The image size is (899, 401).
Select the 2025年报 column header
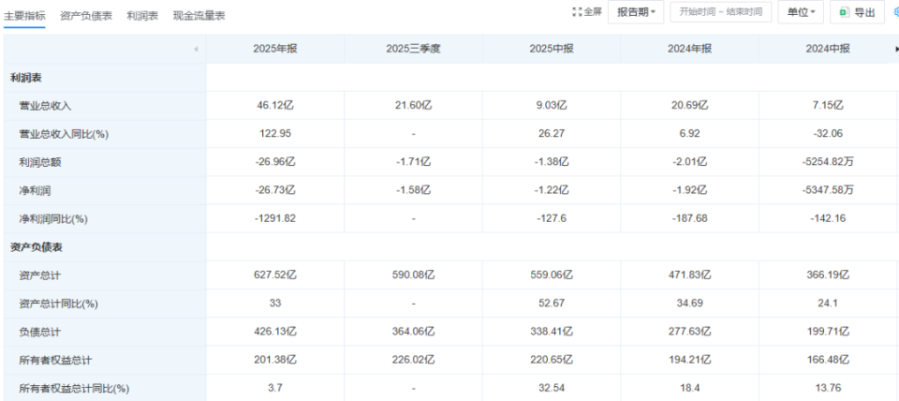coord(275,50)
